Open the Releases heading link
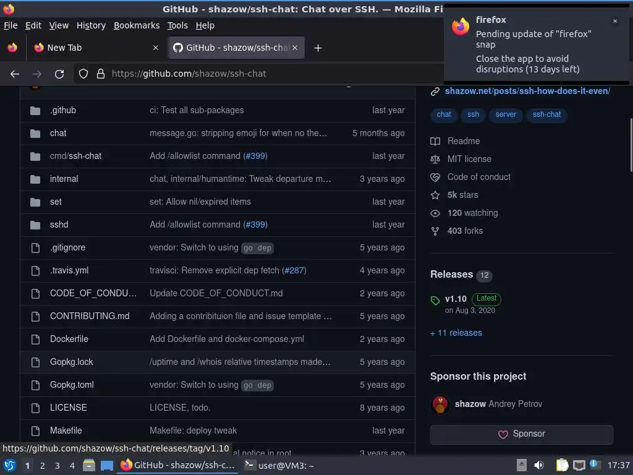Screen dimensions: 633x475 click(451, 275)
